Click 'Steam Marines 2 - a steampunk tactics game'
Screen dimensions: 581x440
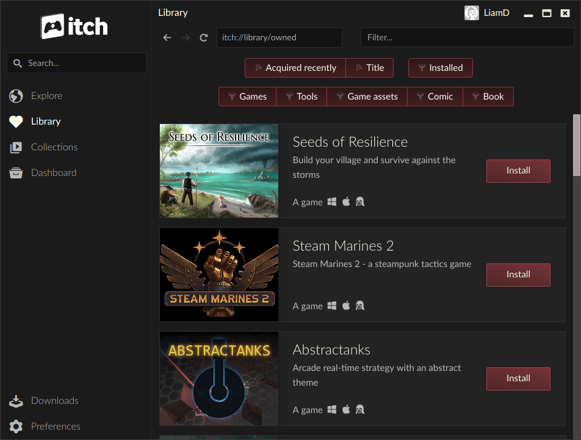coord(382,264)
